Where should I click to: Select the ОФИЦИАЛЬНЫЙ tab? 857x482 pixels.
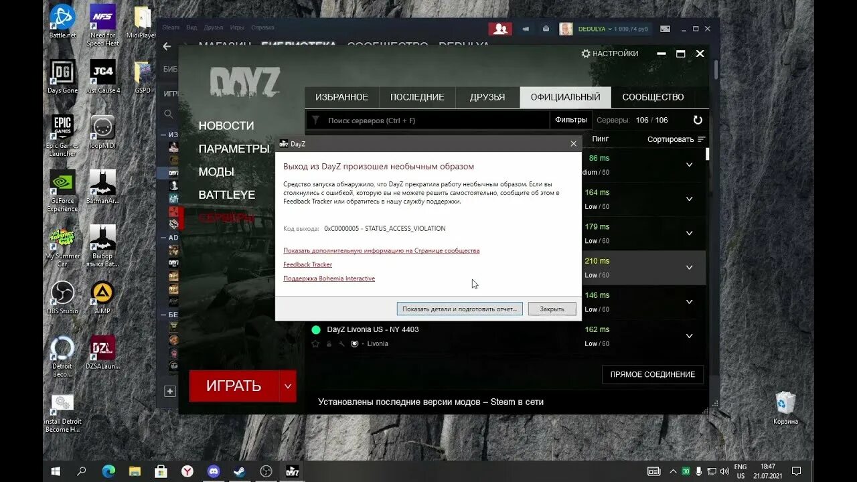tap(566, 97)
